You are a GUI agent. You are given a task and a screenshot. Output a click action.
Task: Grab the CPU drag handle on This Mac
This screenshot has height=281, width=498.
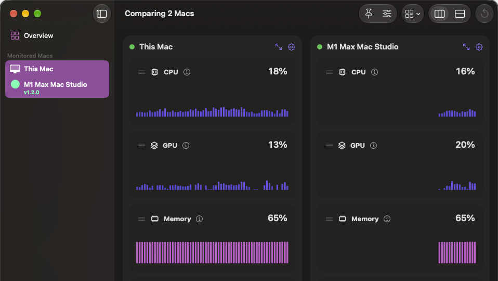pos(141,72)
